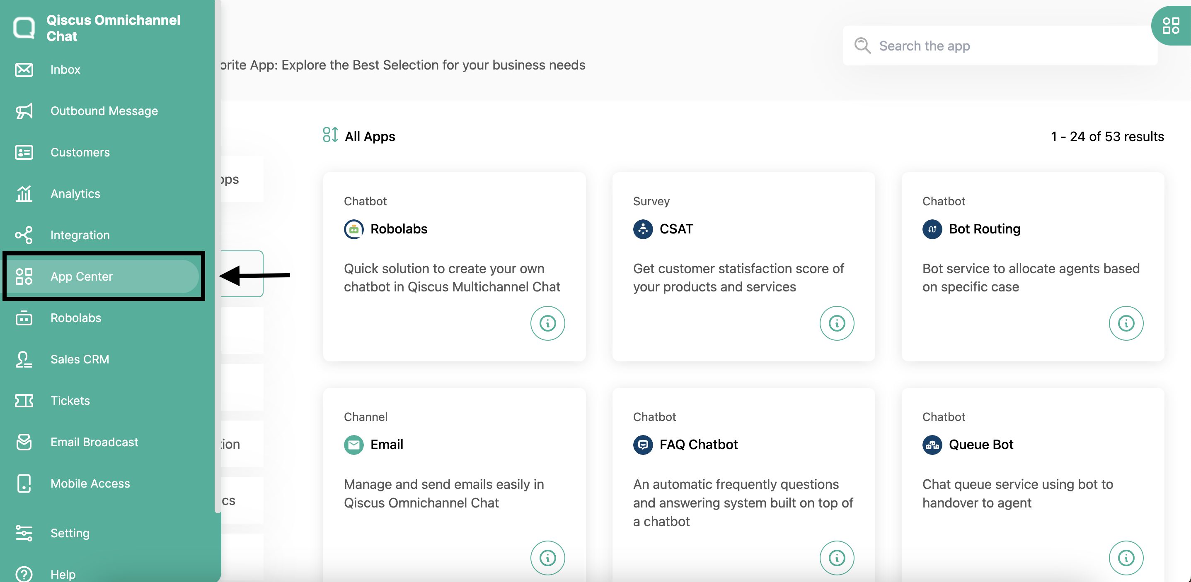Open Analytics from the sidebar

tap(75, 194)
